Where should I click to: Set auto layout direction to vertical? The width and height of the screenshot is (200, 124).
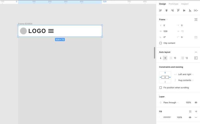(160, 58)
